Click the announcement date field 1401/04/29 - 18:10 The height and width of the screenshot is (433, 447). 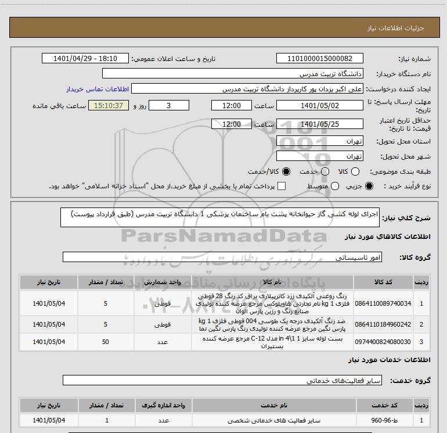coord(85,58)
